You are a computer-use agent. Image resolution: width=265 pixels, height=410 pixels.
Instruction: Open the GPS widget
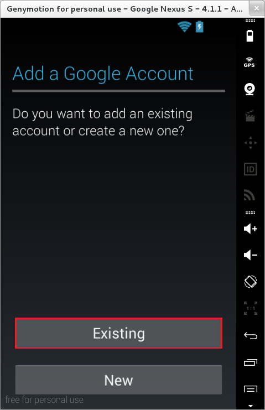coord(250,63)
